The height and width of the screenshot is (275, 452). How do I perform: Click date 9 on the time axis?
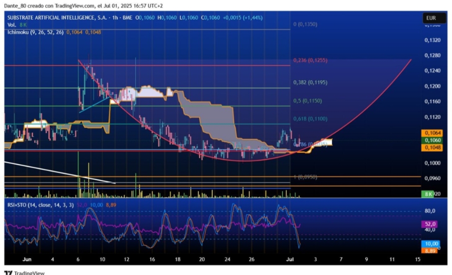[x=367, y=259]
